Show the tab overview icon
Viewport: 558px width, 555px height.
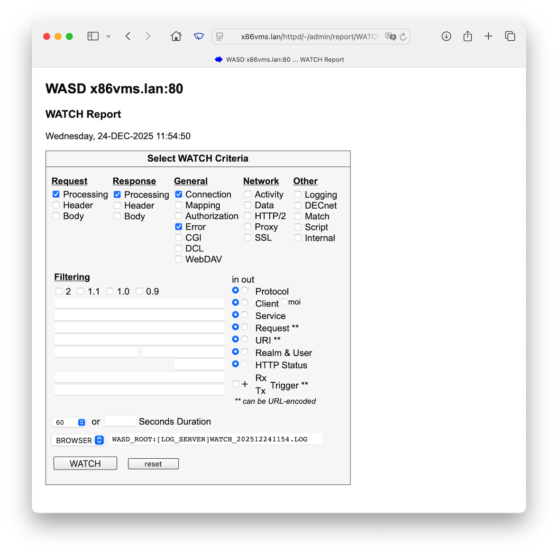(510, 37)
